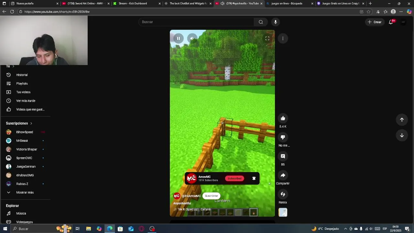Open the @ItsArrowMC channel link
The image size is (414, 233).
[x=191, y=196]
